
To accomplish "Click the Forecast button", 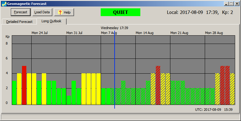I will [x=20, y=12].
